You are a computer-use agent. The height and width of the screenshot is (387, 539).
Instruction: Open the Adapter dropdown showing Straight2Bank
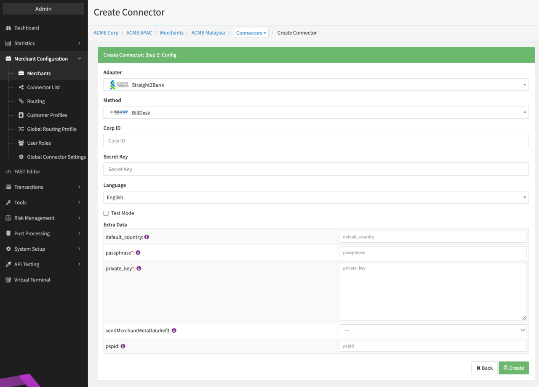coord(316,85)
